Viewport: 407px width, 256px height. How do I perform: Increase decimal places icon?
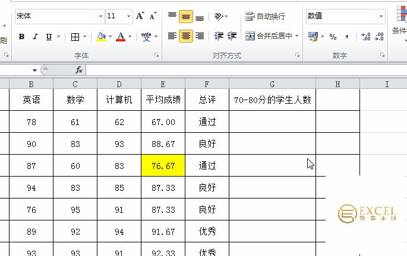[x=366, y=37]
